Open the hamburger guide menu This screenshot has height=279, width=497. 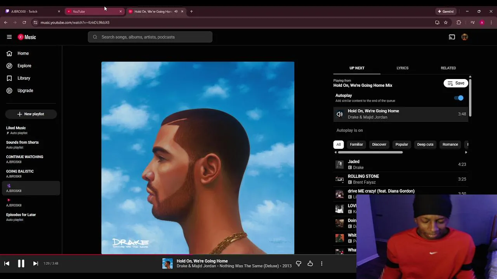click(x=9, y=37)
